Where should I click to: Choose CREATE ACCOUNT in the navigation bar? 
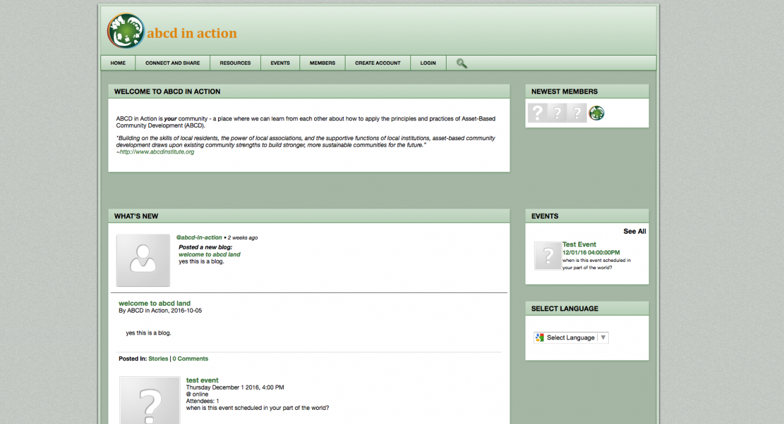(378, 63)
